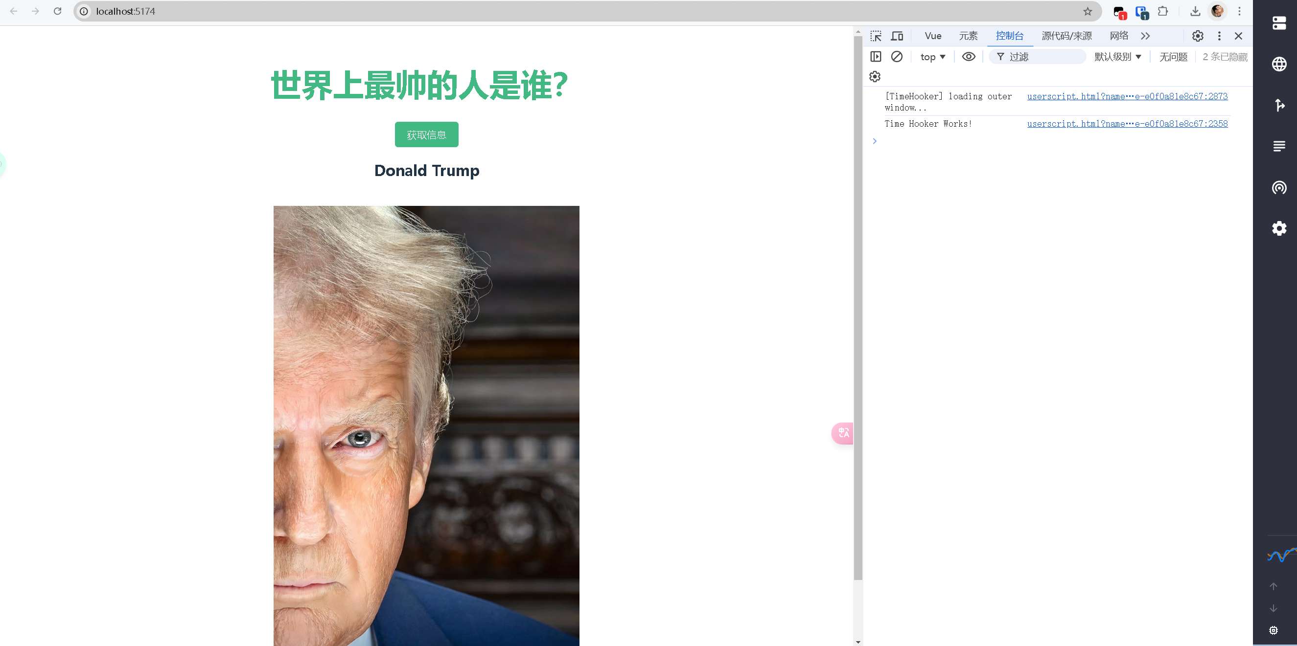1297x646 pixels.
Task: Open userscript link ending in 2873
Action: click(x=1127, y=97)
